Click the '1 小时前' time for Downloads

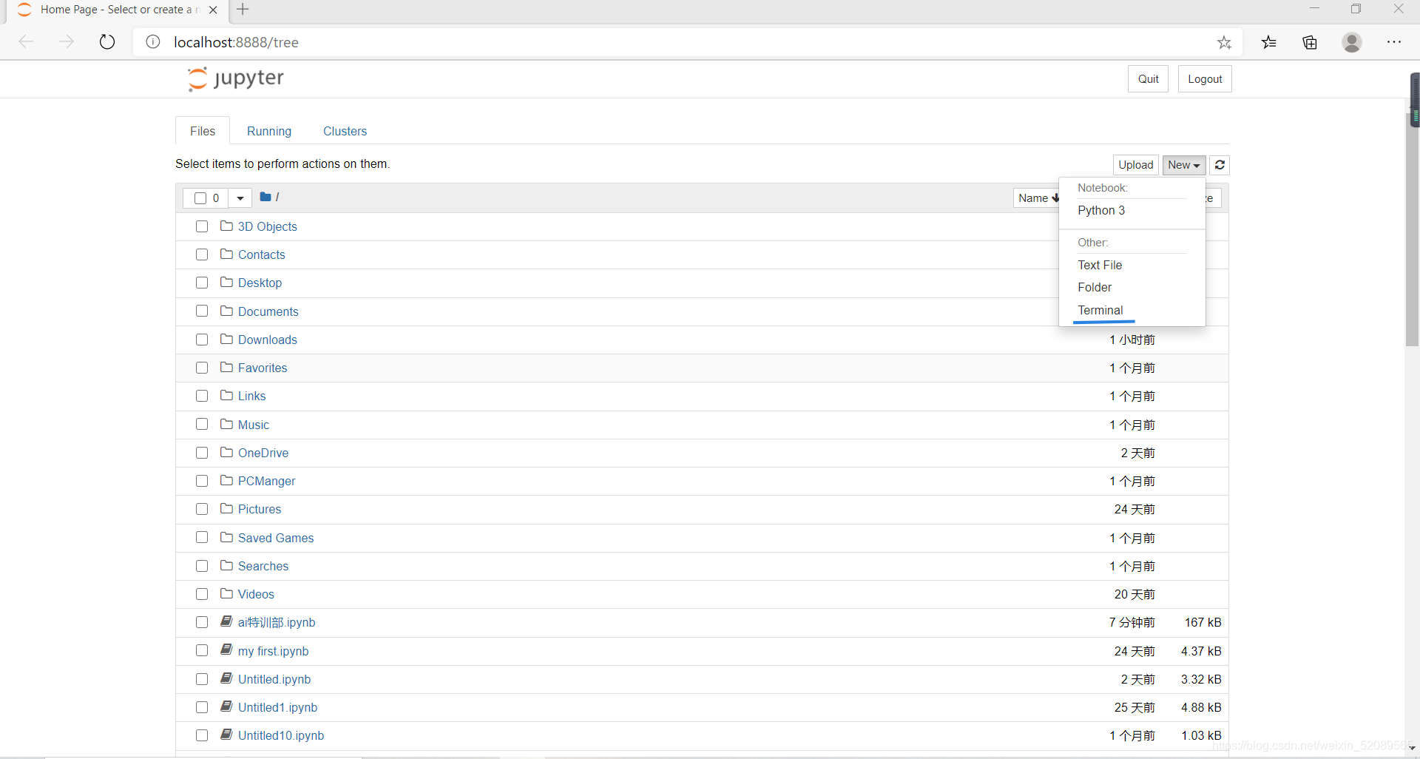point(1132,340)
